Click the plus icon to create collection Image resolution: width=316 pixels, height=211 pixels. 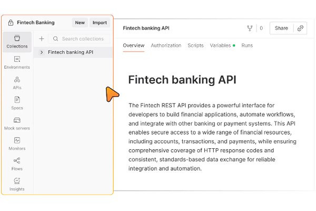(42, 39)
